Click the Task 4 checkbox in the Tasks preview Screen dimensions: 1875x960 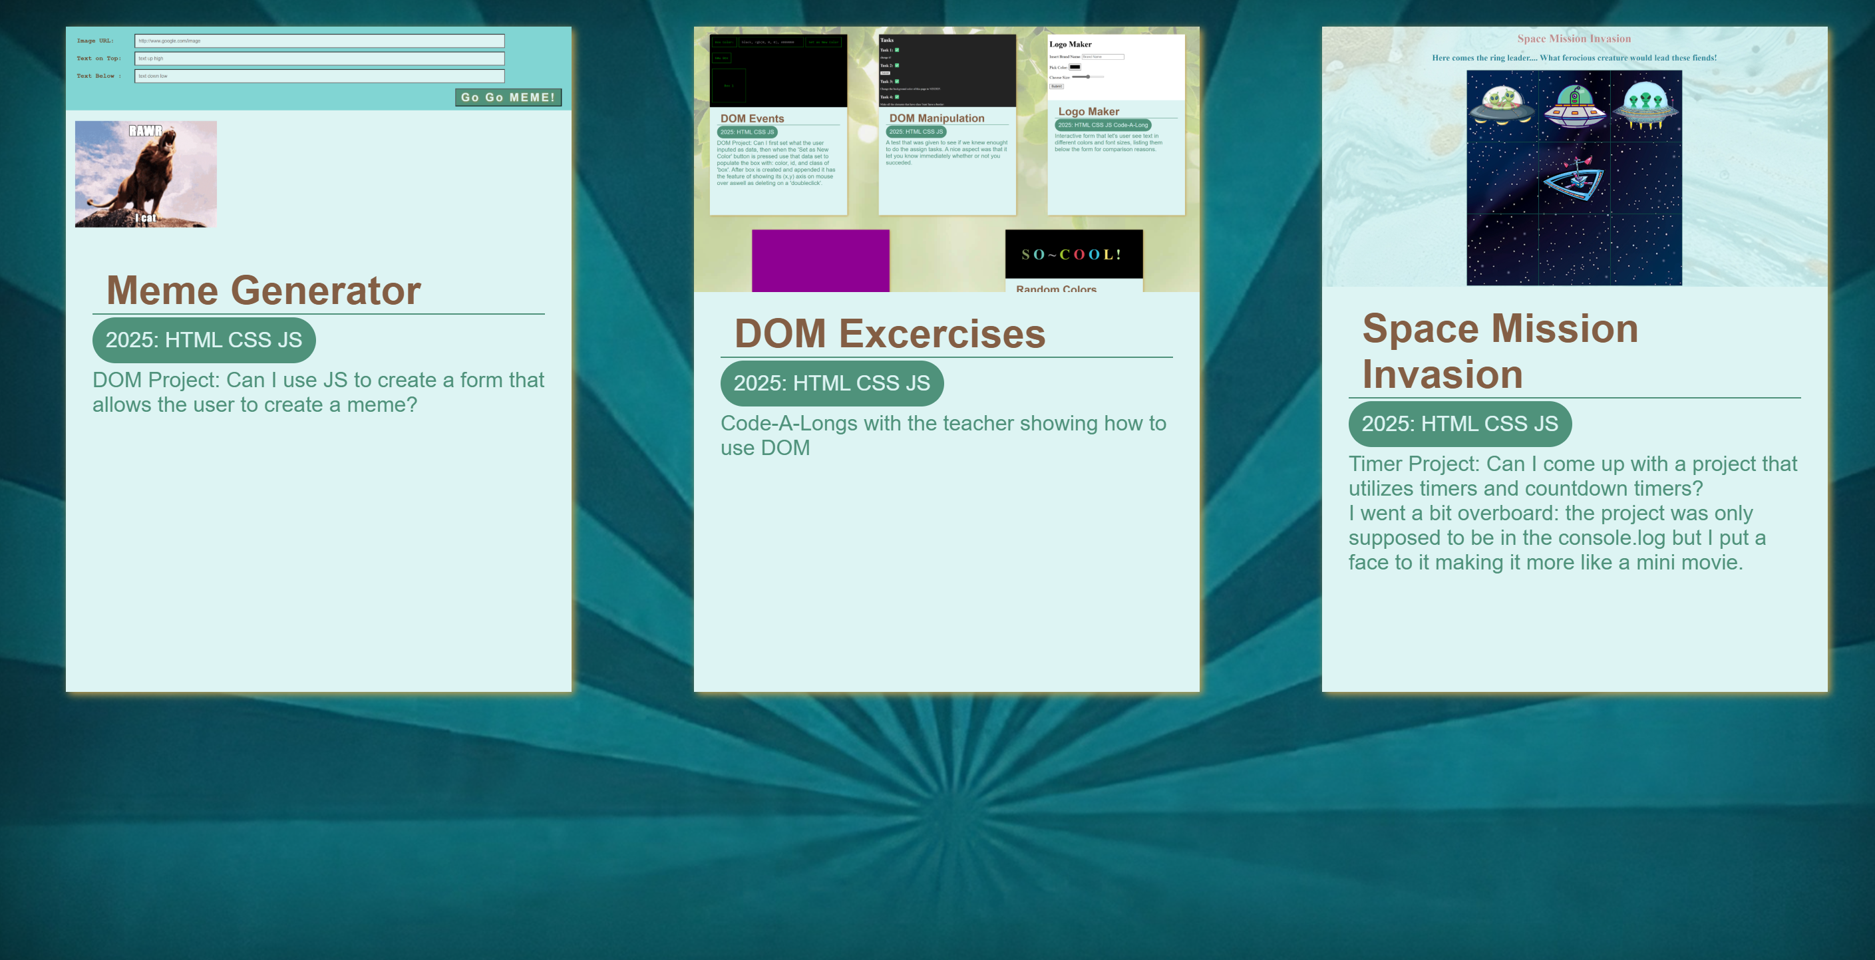[x=897, y=97]
